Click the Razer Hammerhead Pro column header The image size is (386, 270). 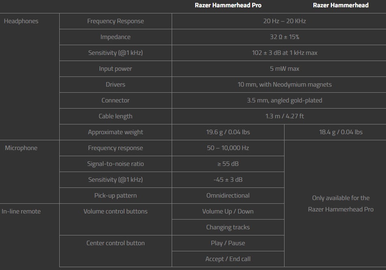click(x=228, y=5)
